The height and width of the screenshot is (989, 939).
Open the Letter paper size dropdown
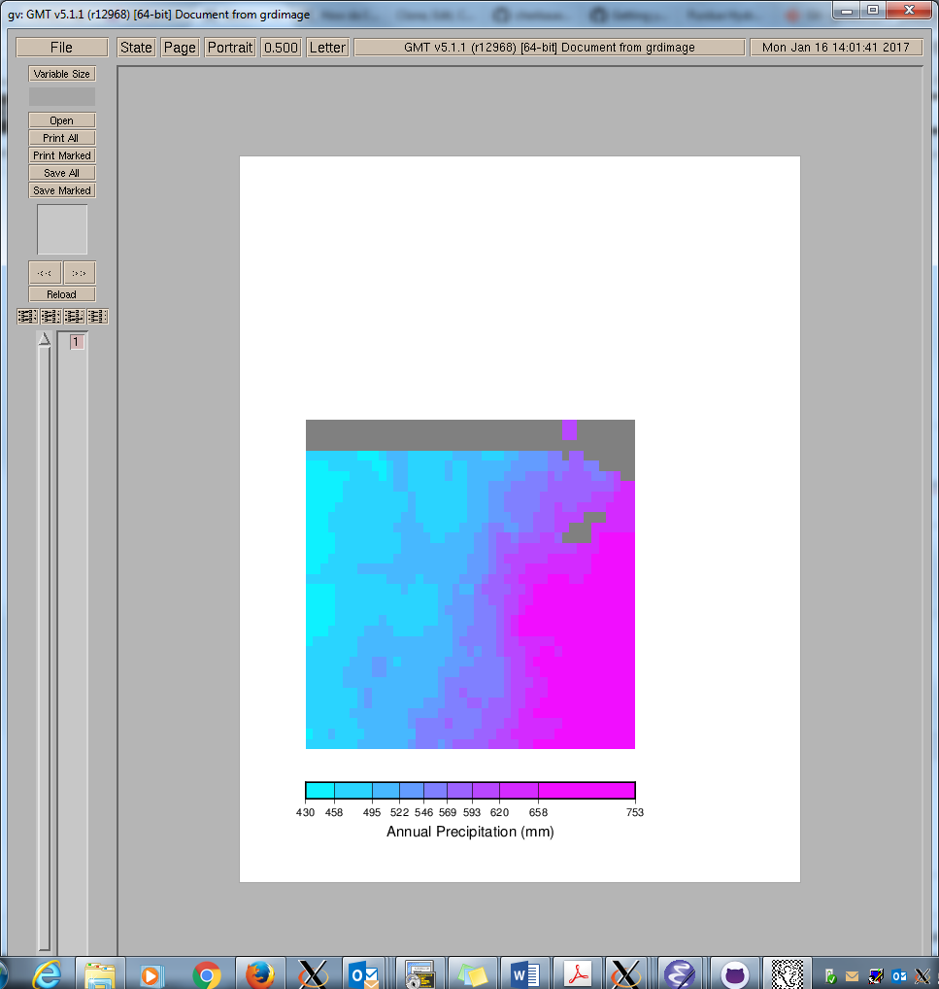pyautogui.click(x=327, y=48)
